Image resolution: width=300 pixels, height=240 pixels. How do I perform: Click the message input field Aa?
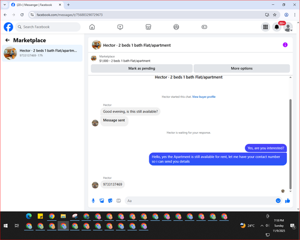200,200
